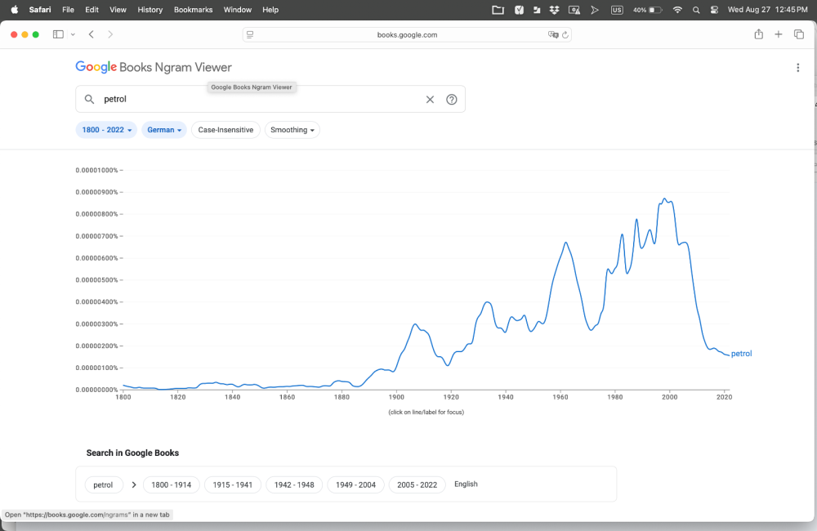817x531 pixels.
Task: Open the search help question mark icon
Action: (x=451, y=100)
